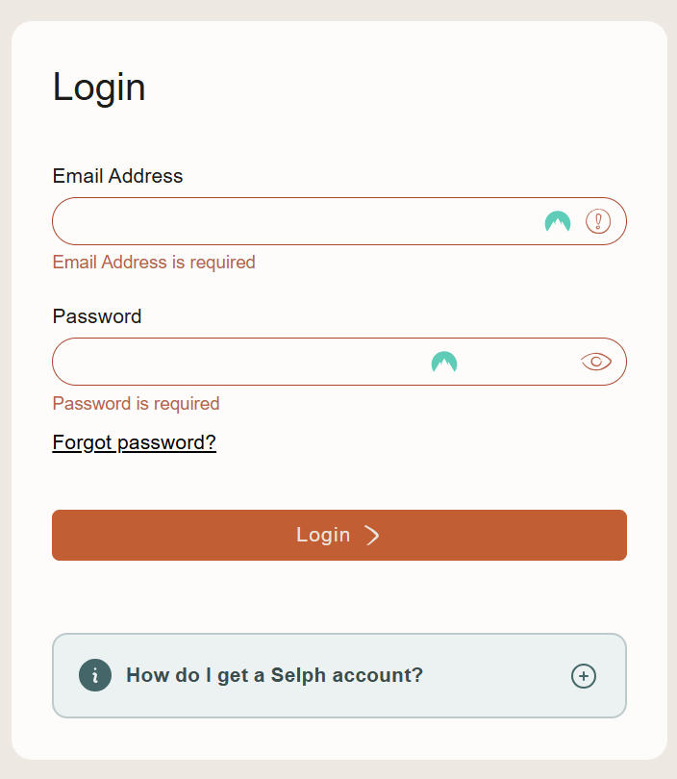Click the "Password" field label

(x=97, y=316)
